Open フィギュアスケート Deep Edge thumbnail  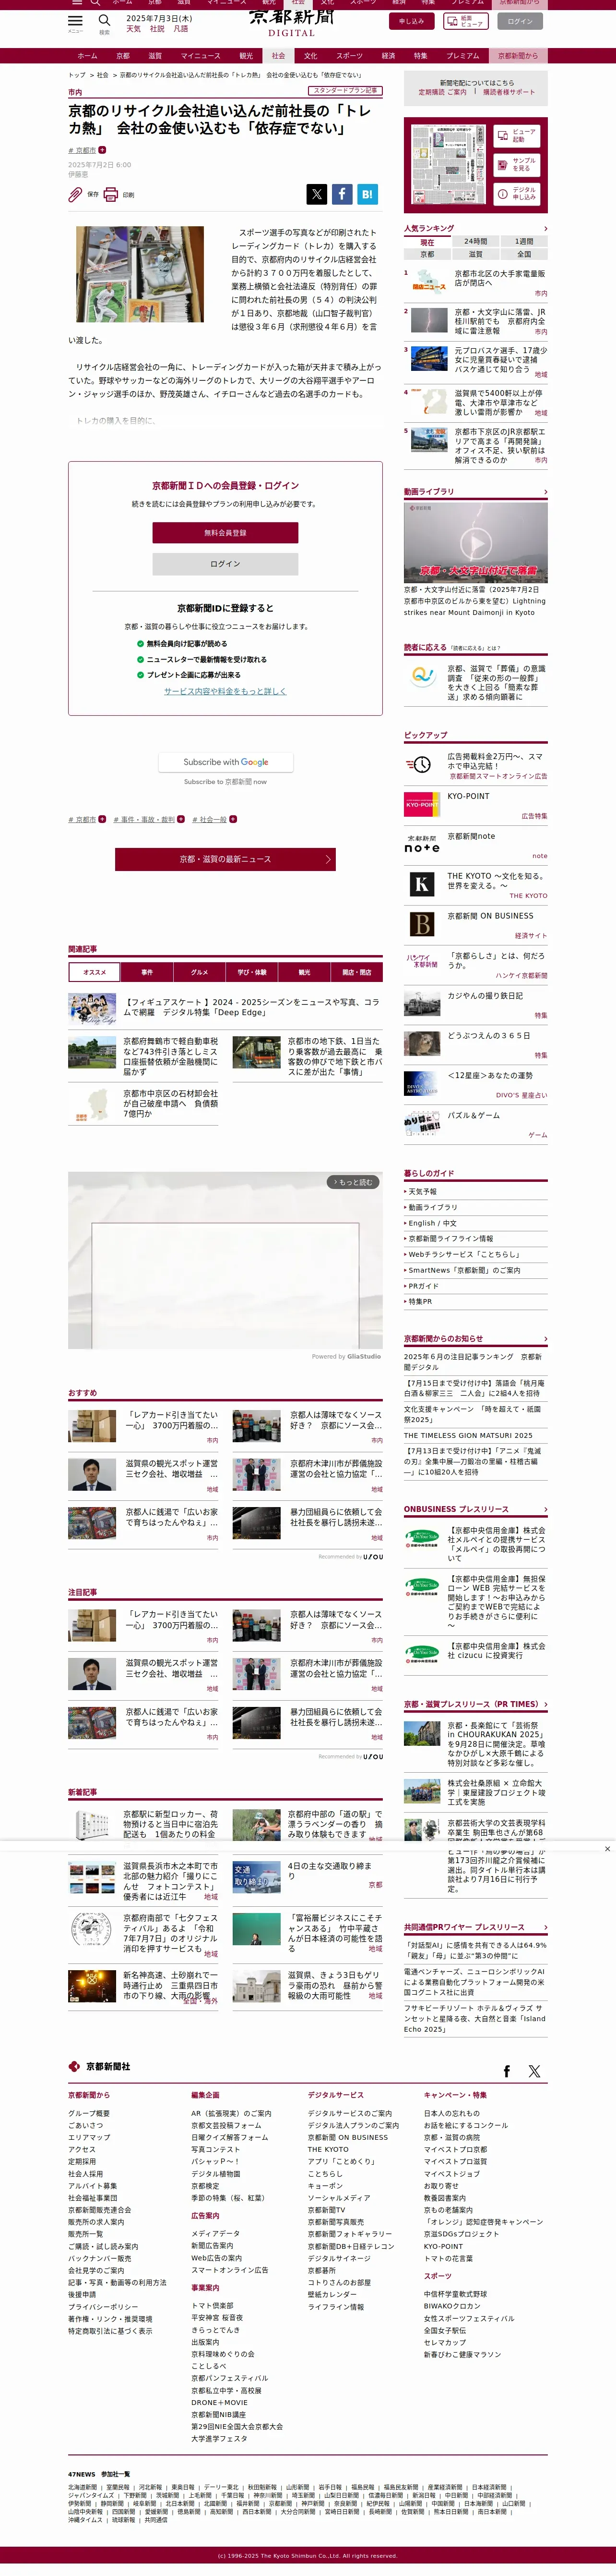92,1010
